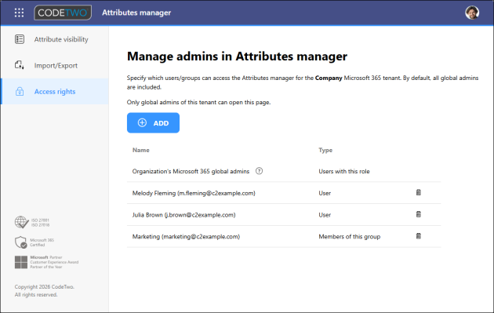The image size is (494, 313).
Task: Click the Type column header
Action: pyautogui.click(x=325, y=150)
